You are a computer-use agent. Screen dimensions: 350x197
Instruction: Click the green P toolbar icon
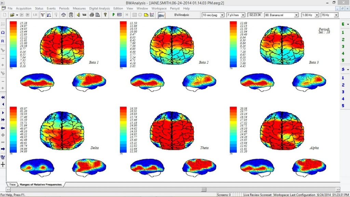(x=113, y=15)
